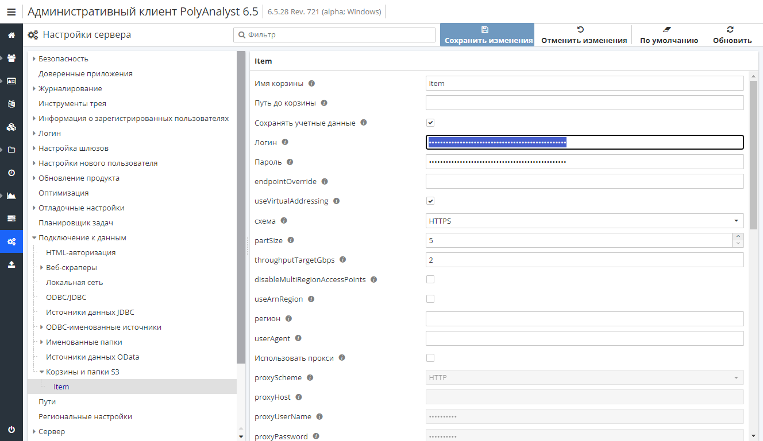The image size is (763, 441).
Task: Click info icon next to Путь до корзины
Action: click(324, 103)
